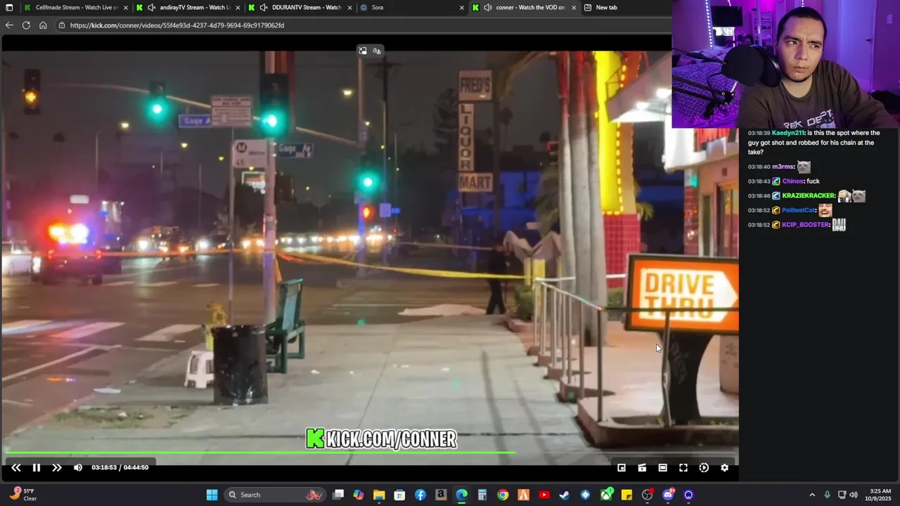Click username Kaedyn211 in chat

click(787, 133)
